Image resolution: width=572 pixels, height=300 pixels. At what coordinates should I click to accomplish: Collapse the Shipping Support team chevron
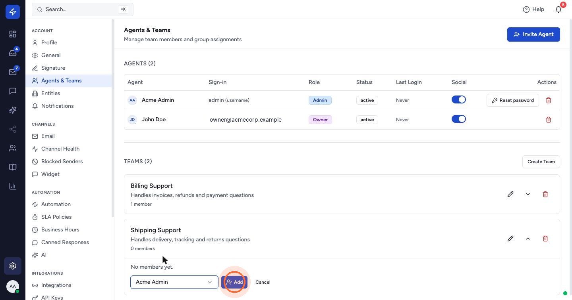[x=528, y=239]
